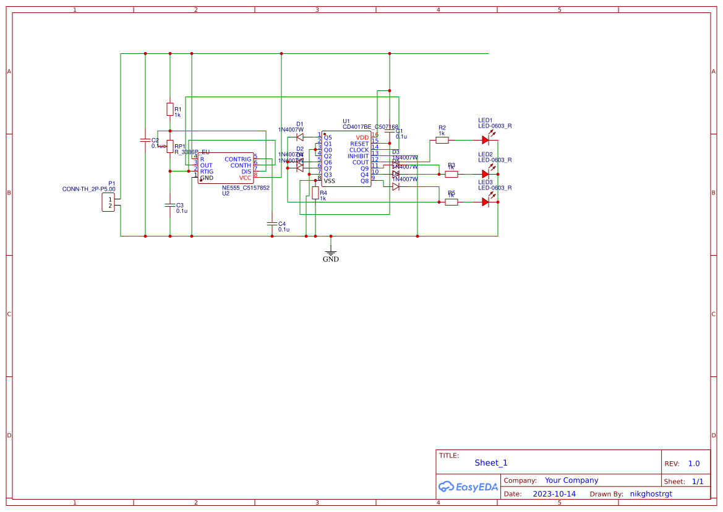Click the Sheet_1 title text
Viewport: 723px width, 512px height.
(x=491, y=463)
